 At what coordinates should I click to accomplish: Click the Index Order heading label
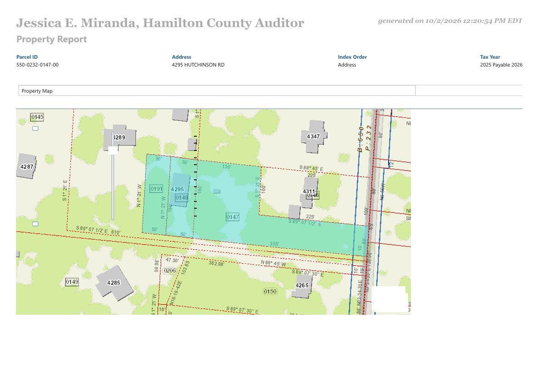[x=352, y=57]
